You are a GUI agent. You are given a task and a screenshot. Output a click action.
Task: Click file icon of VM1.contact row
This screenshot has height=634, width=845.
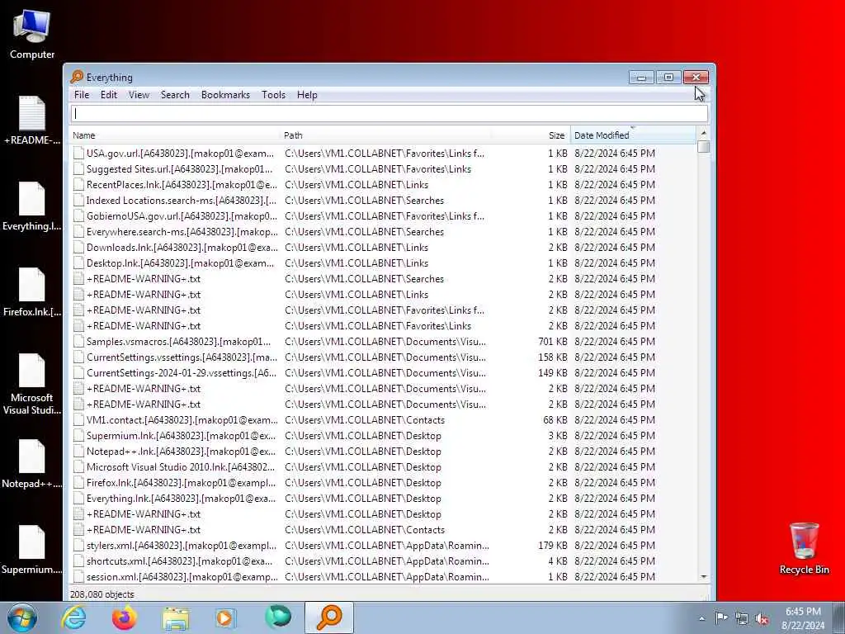tap(78, 420)
